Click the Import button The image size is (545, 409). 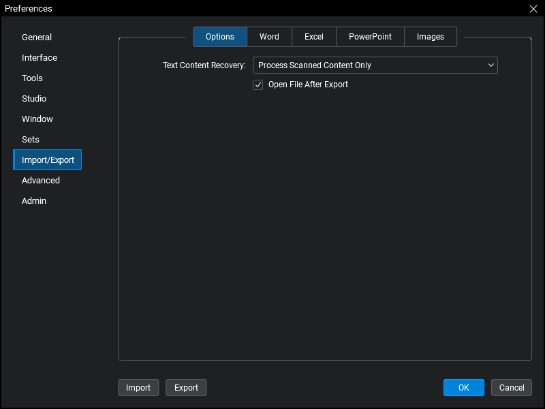(138, 388)
